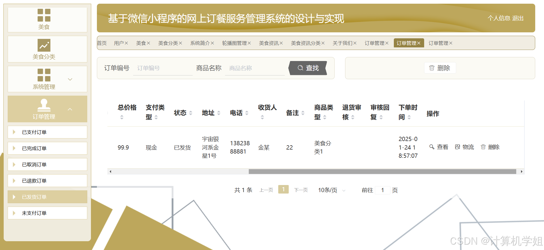
Task: Click the top 删除 button
Action: (440, 68)
